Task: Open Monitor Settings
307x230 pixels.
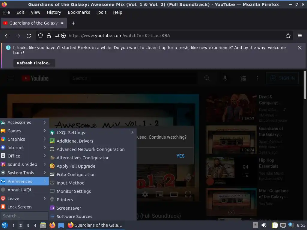Action: click(92, 191)
